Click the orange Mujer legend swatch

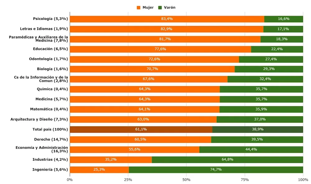pos(138,7)
